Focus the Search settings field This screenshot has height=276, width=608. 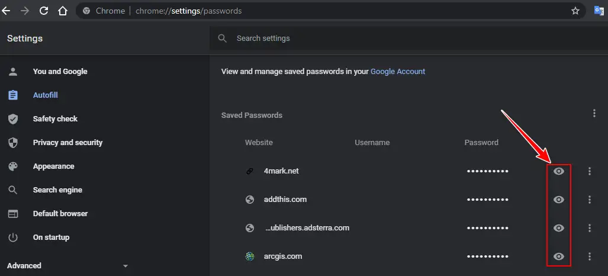[408, 38]
